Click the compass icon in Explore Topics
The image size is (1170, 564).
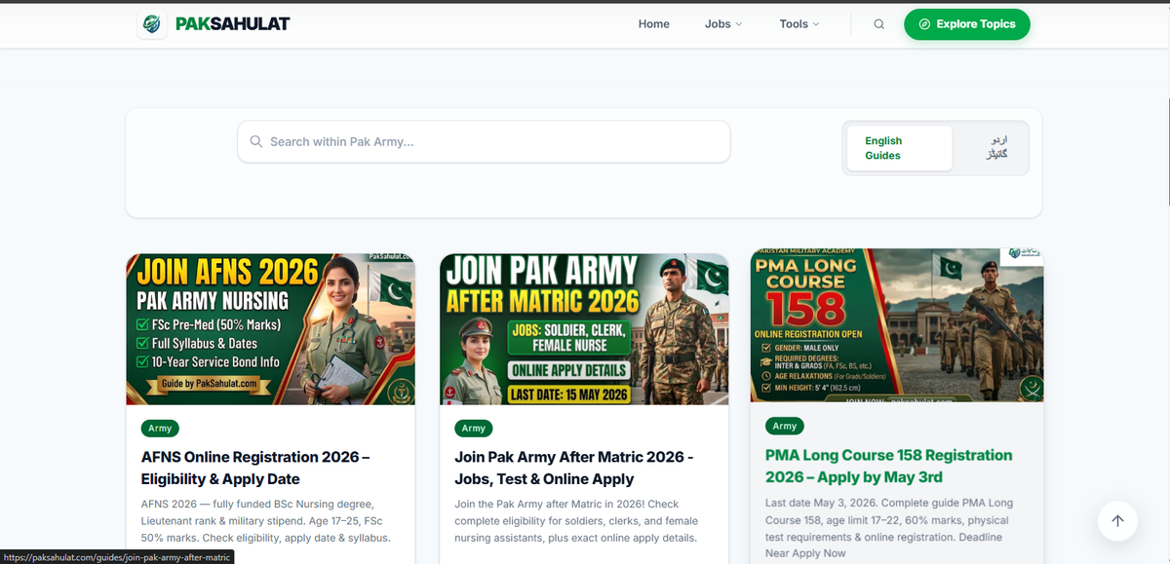(x=924, y=24)
